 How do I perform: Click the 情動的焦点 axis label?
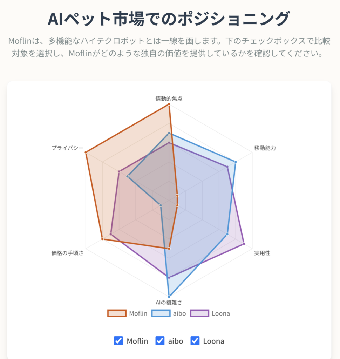click(x=169, y=99)
